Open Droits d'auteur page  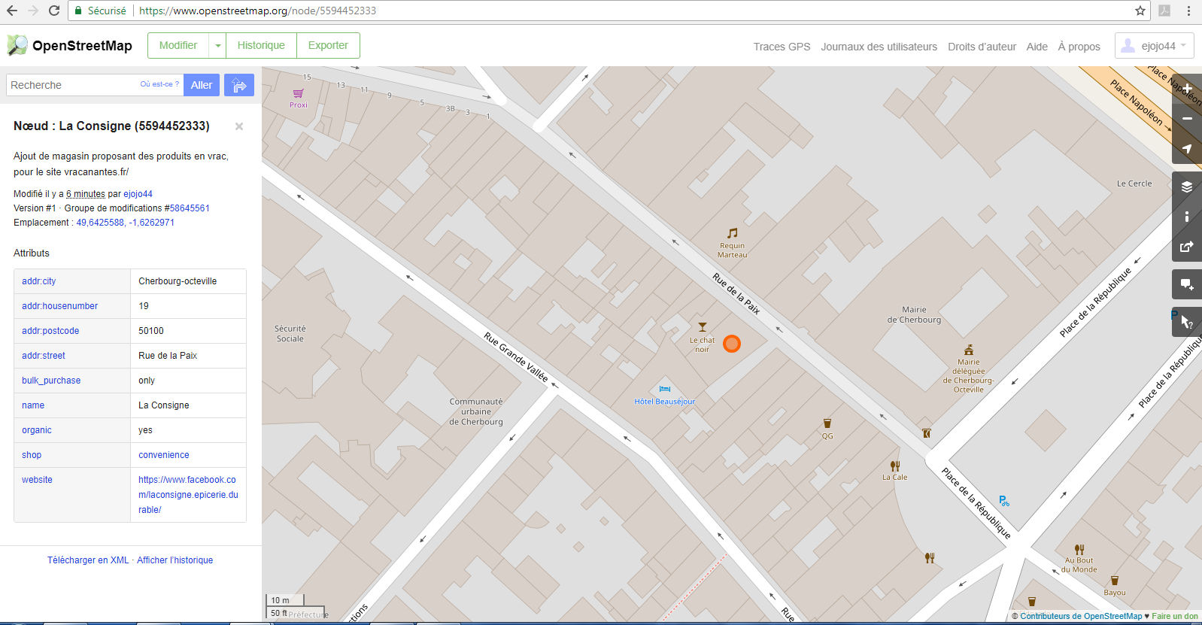pos(982,47)
